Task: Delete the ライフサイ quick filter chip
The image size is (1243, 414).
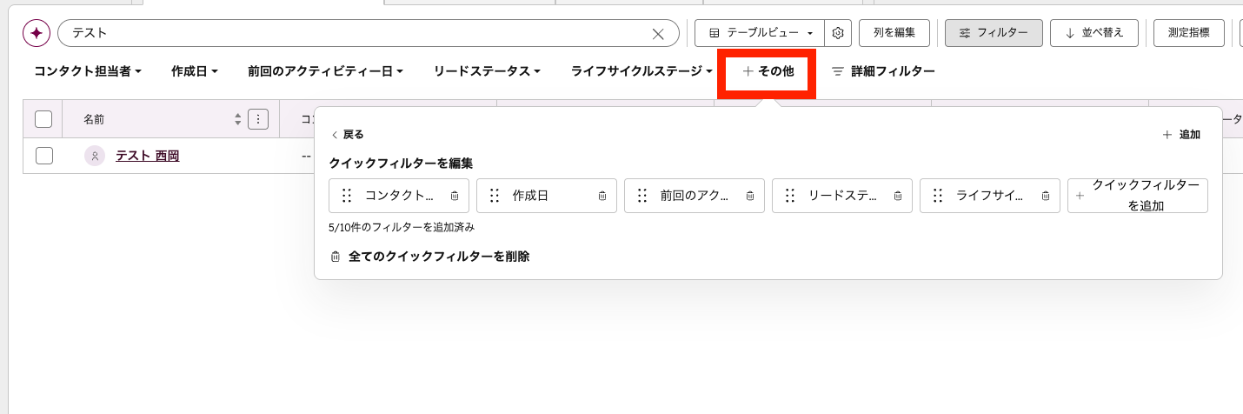Action: click(1046, 196)
